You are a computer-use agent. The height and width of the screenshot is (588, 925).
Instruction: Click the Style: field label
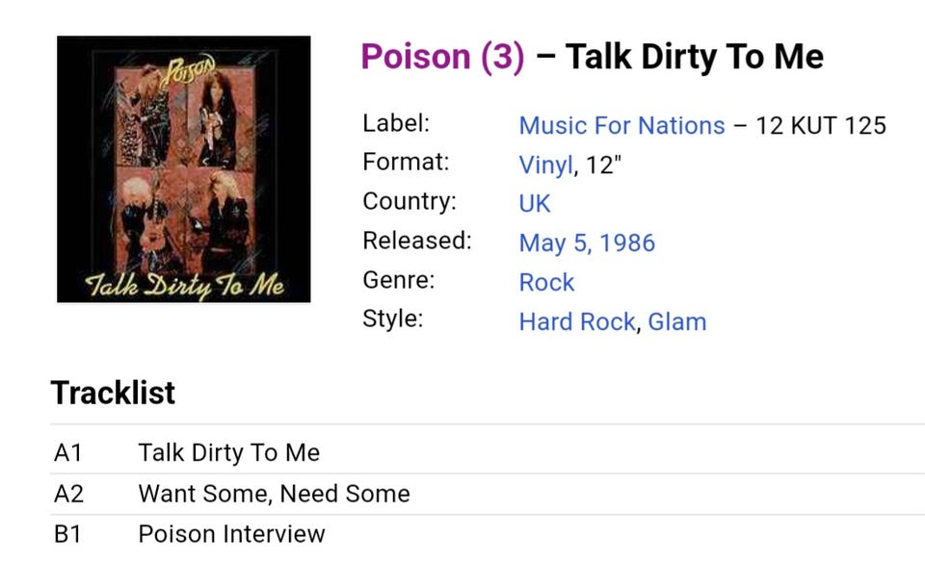392,319
